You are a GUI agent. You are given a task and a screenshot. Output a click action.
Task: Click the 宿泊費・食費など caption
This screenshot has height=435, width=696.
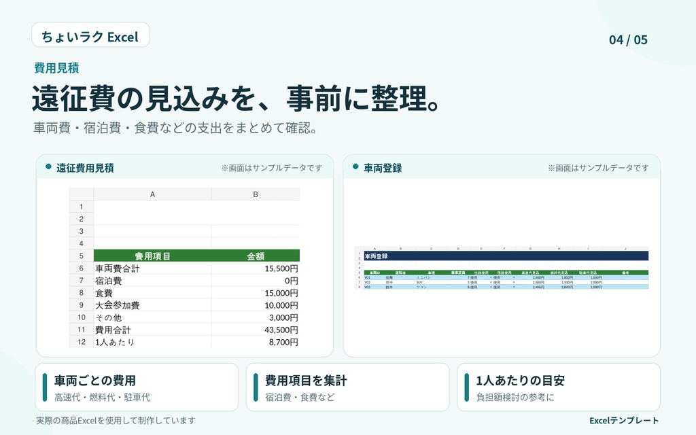click(x=300, y=397)
